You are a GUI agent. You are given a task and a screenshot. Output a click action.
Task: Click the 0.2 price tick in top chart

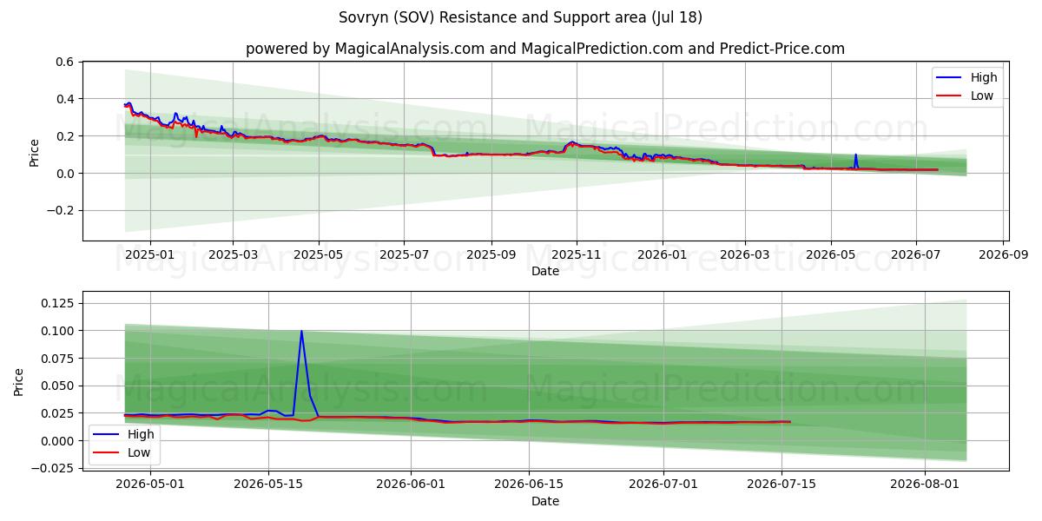(65, 136)
